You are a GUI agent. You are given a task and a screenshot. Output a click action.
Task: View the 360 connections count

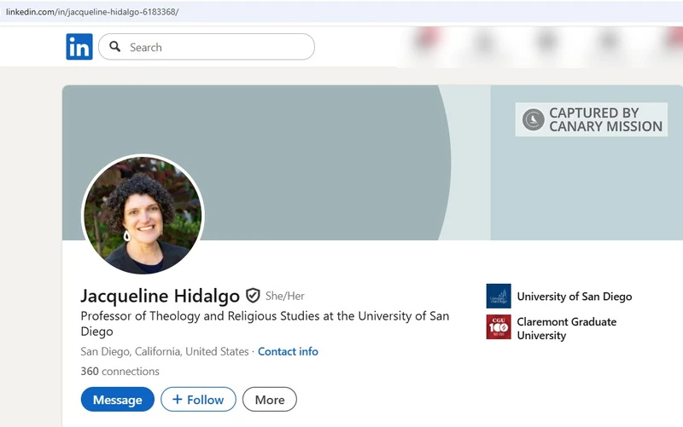120,371
